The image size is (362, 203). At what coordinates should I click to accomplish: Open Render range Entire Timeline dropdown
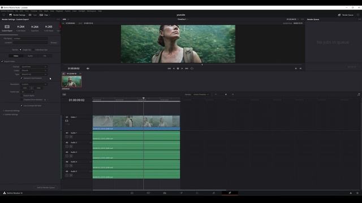point(201,94)
